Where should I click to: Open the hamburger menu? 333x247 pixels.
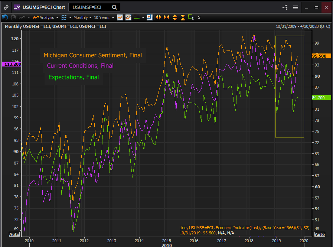296,7
